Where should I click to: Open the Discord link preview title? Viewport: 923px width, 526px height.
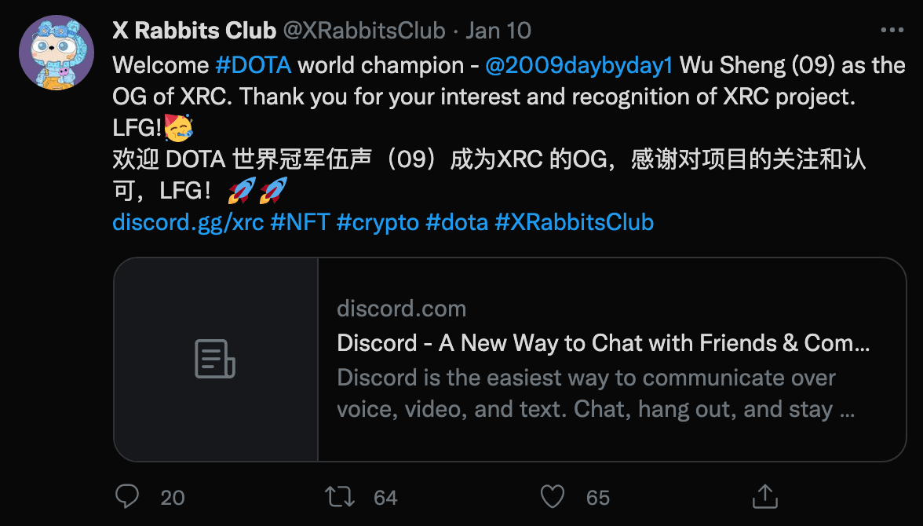tap(603, 343)
